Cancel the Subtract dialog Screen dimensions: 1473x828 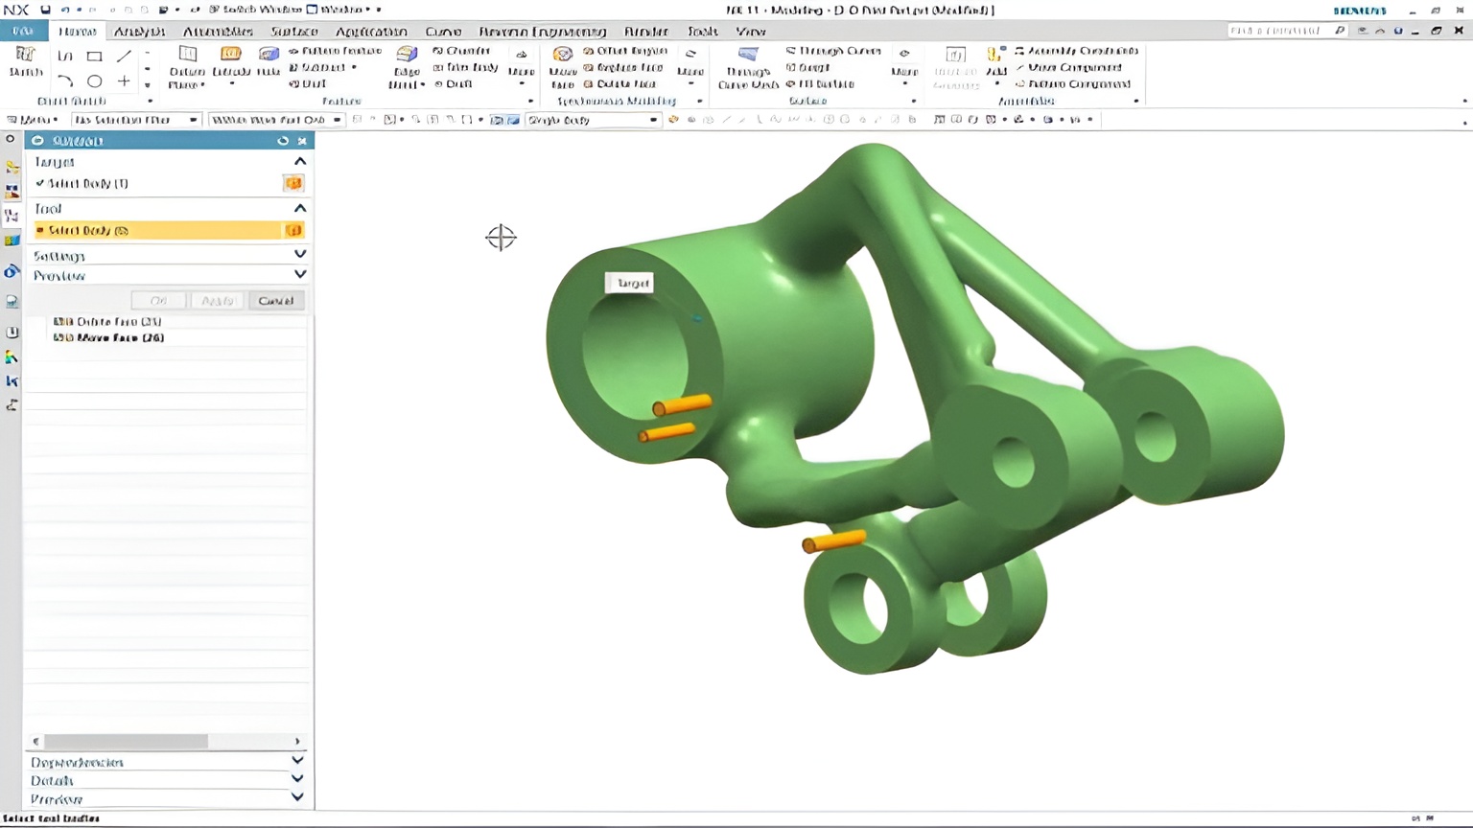(276, 300)
